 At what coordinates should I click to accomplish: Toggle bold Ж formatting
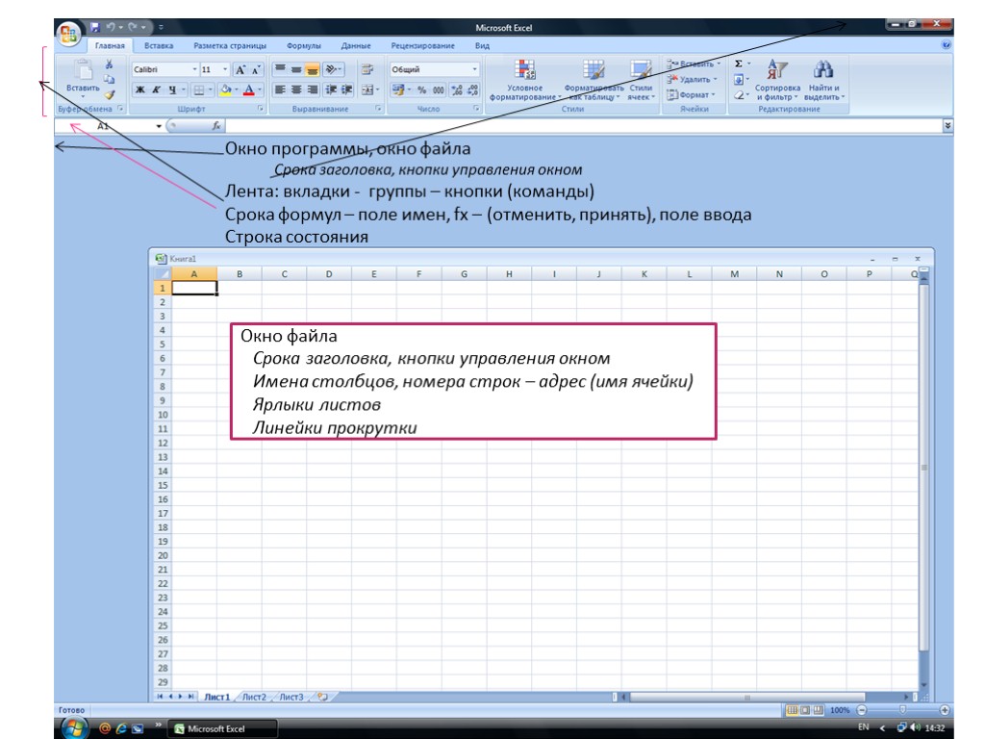click(x=140, y=89)
